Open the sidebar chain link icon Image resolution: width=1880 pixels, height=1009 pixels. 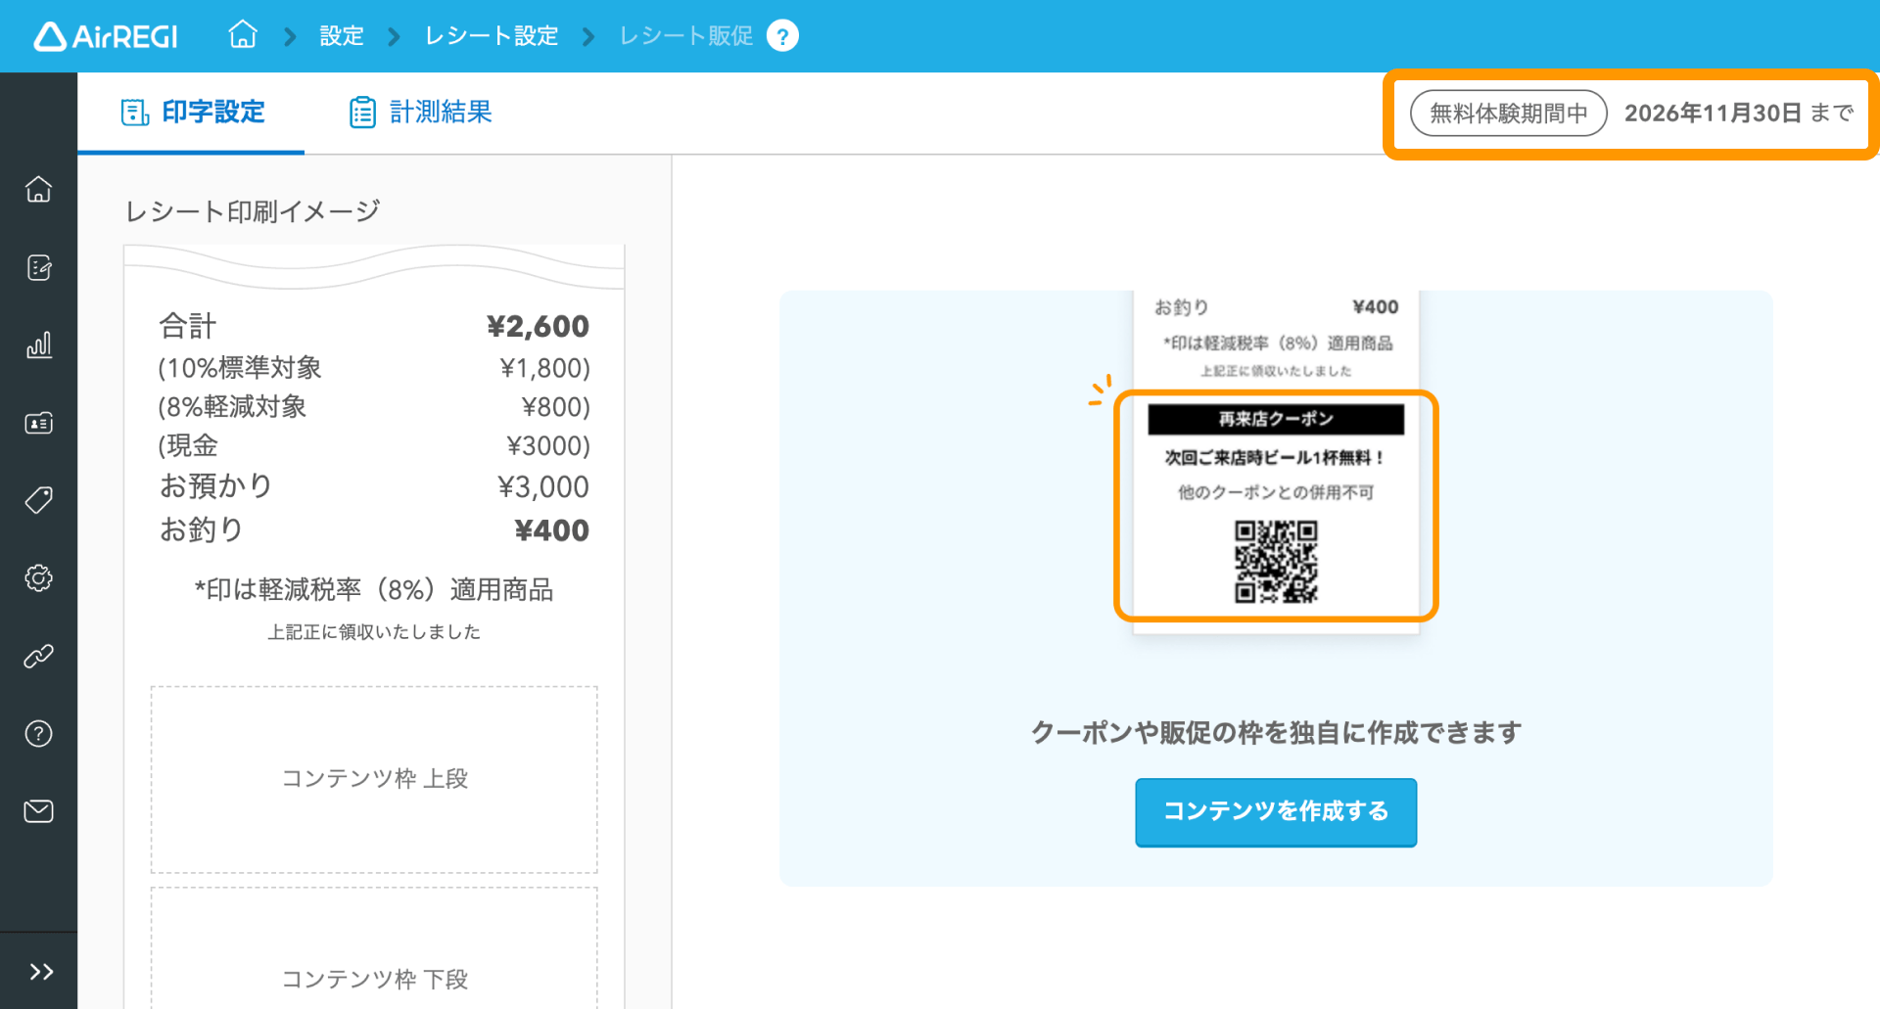tap(39, 656)
